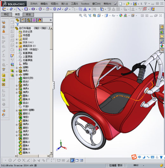This screenshot has height=168, width=165.
Task: Select the Spline sketch tool
Action: coord(59,9)
